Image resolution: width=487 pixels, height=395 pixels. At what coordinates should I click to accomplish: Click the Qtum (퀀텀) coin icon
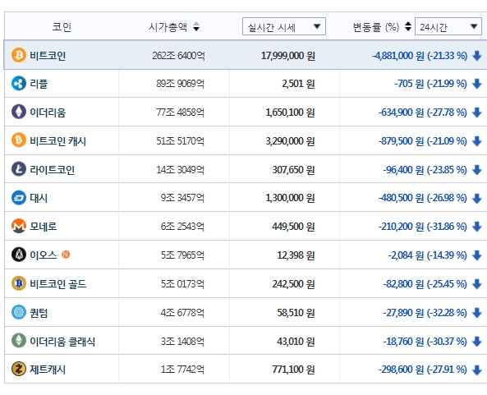point(19,312)
